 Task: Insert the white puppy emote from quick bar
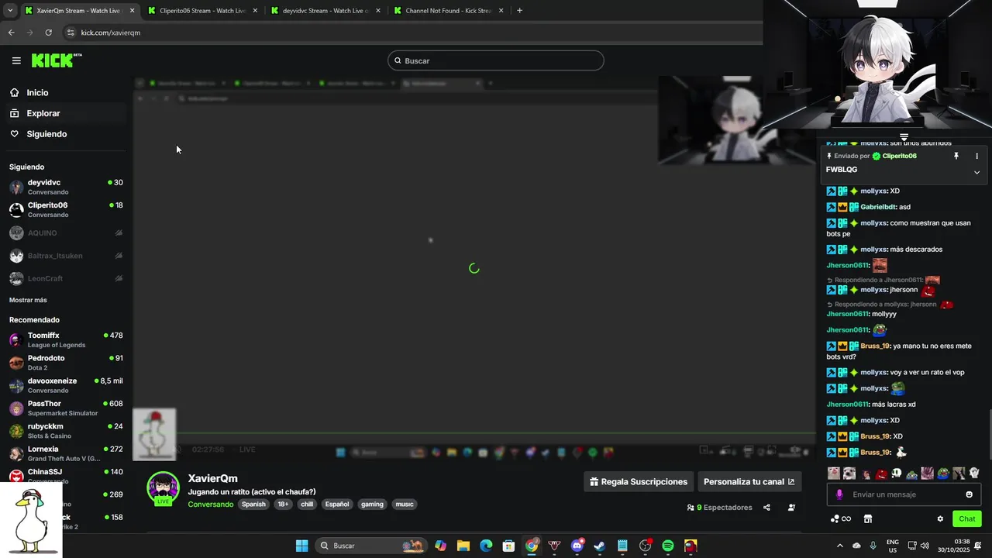849,473
